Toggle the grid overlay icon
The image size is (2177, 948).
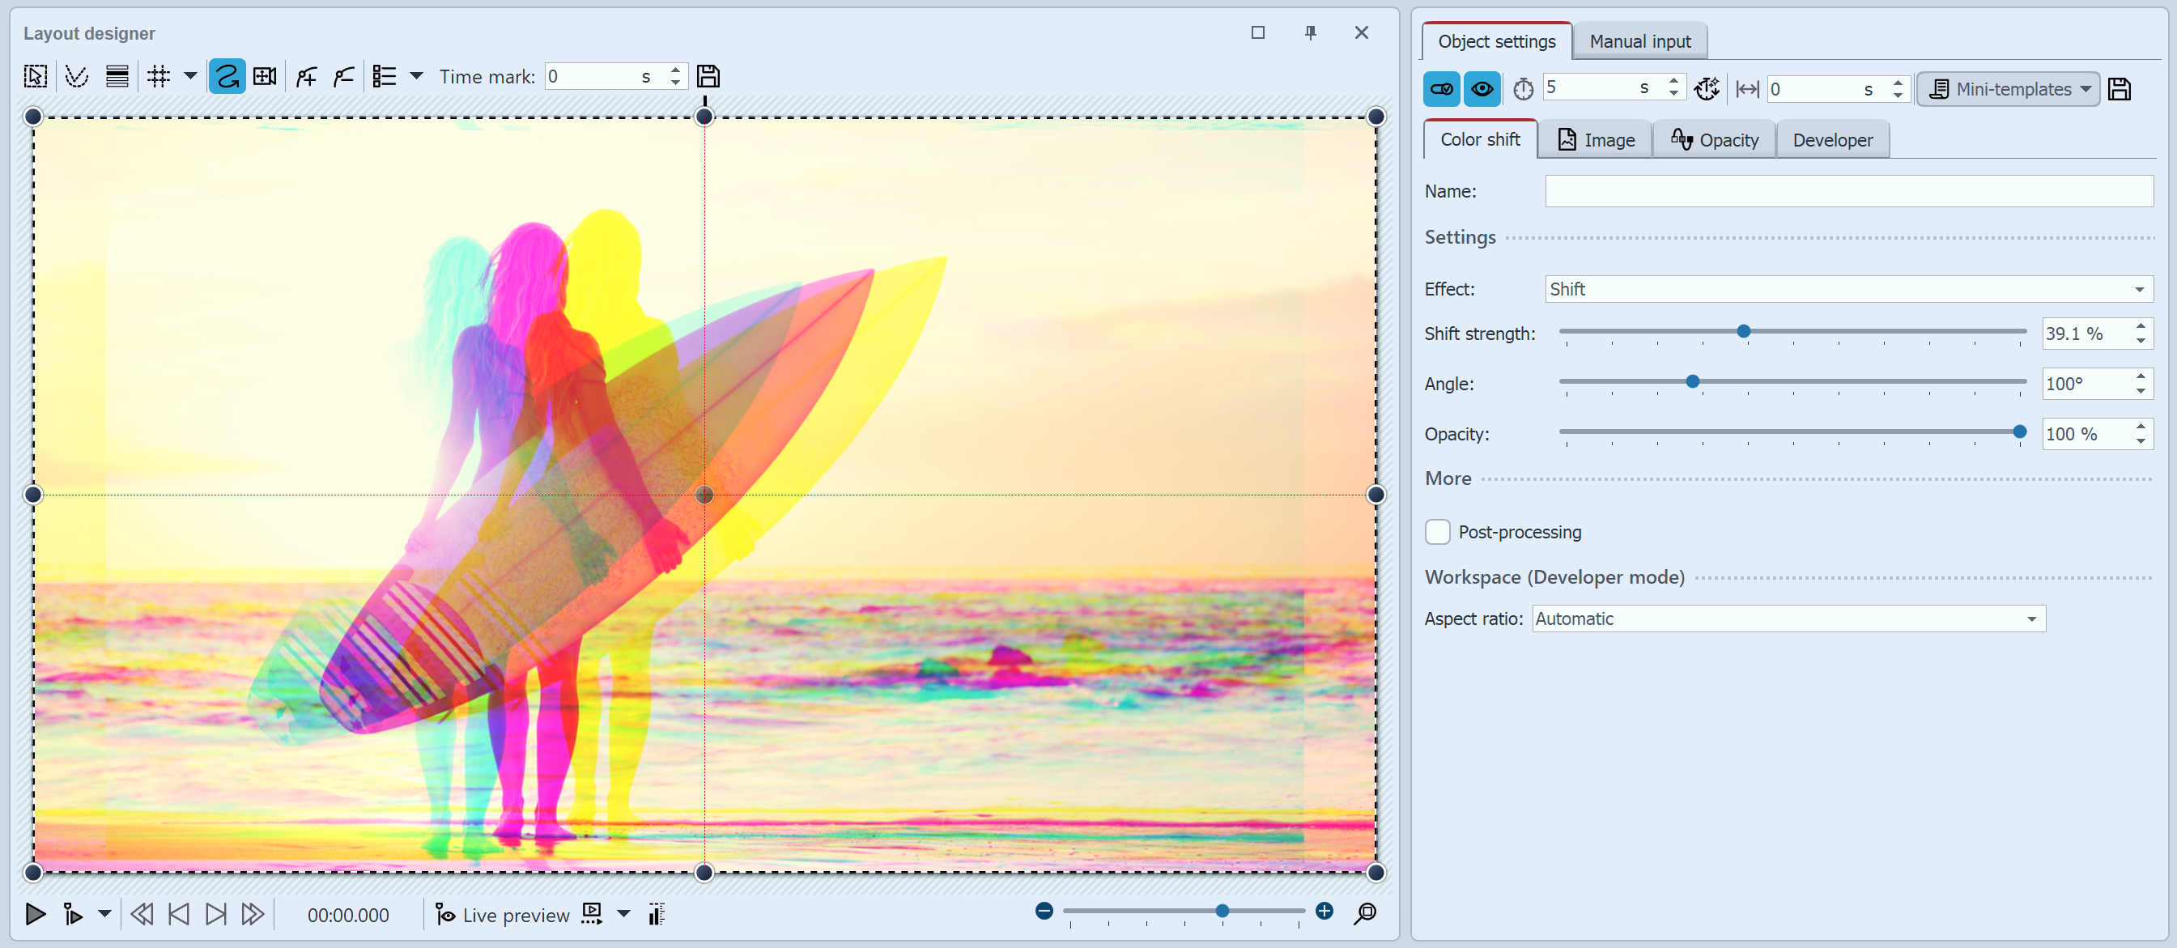coord(157,76)
